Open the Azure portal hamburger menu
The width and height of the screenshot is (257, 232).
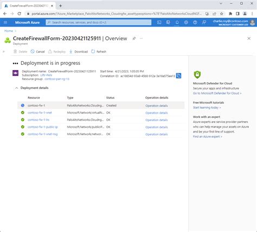[x=5, y=22]
